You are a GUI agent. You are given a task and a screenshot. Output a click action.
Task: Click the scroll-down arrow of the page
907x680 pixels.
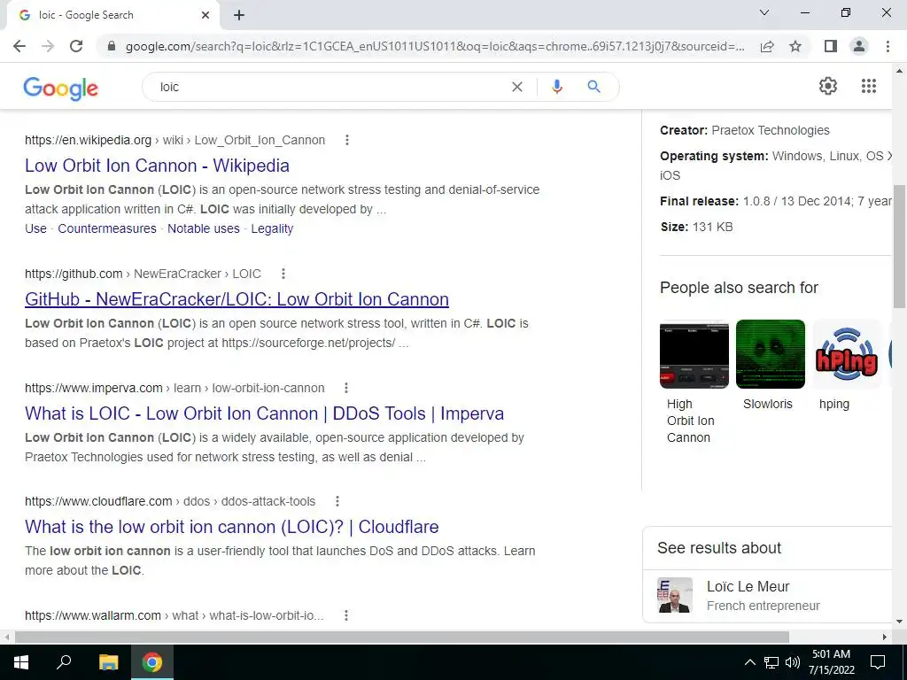pos(899,622)
